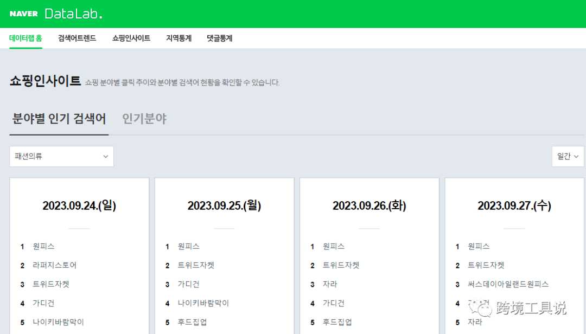Click the 2023.09.24.(일) date heading
This screenshot has height=334, width=586.
79,205
